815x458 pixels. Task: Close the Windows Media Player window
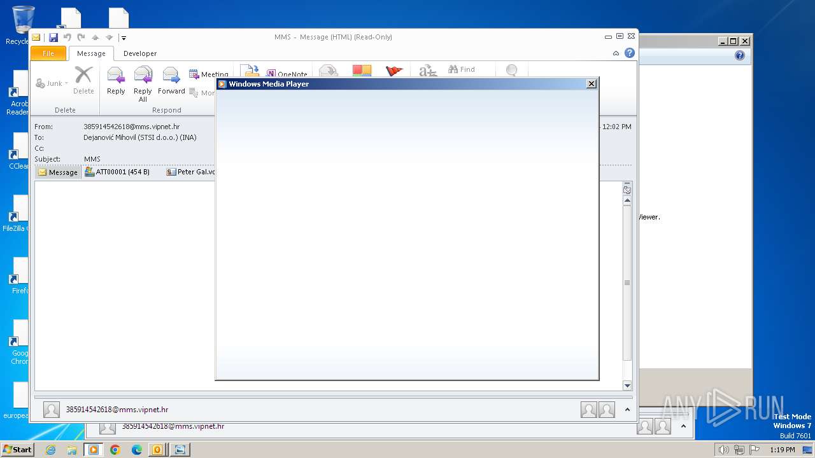(592, 83)
